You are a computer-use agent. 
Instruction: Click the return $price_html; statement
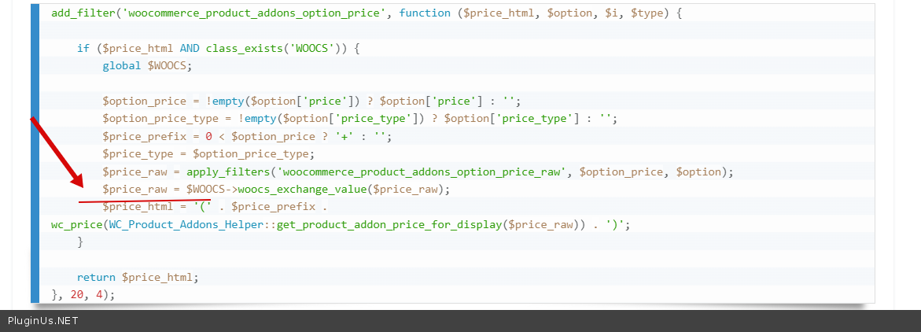pyautogui.click(x=138, y=278)
